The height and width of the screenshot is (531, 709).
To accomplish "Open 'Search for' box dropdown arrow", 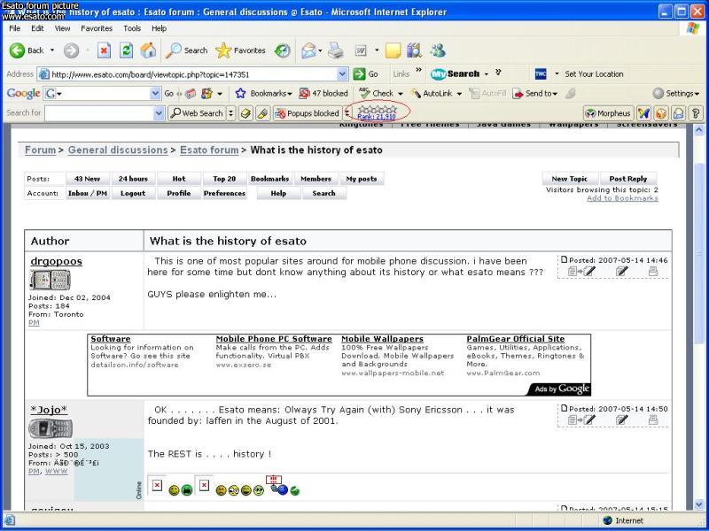I will [x=159, y=113].
